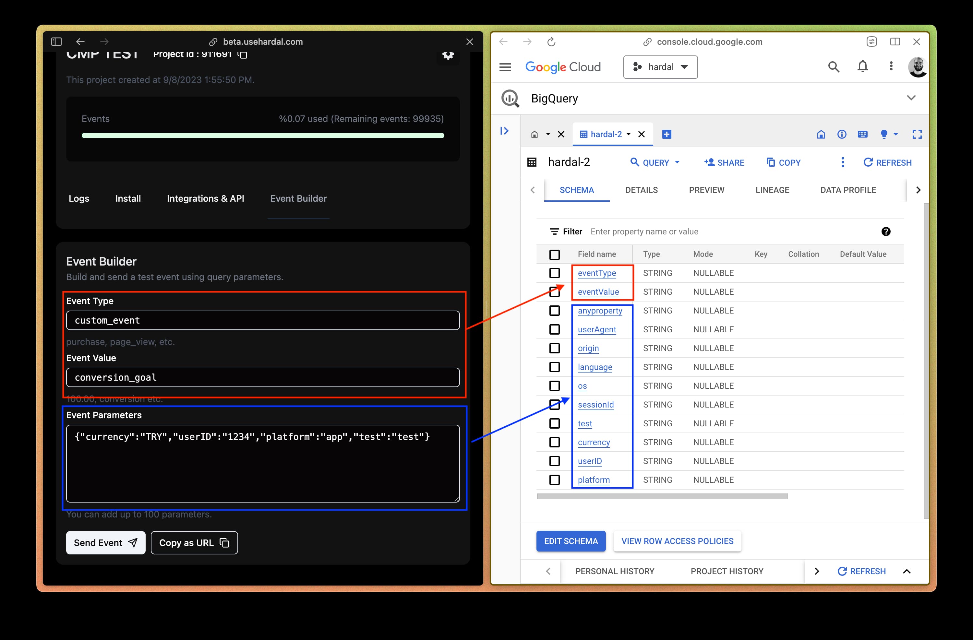Close the BigQuery home tab
Viewport: 973px width, 640px height.
tap(561, 135)
